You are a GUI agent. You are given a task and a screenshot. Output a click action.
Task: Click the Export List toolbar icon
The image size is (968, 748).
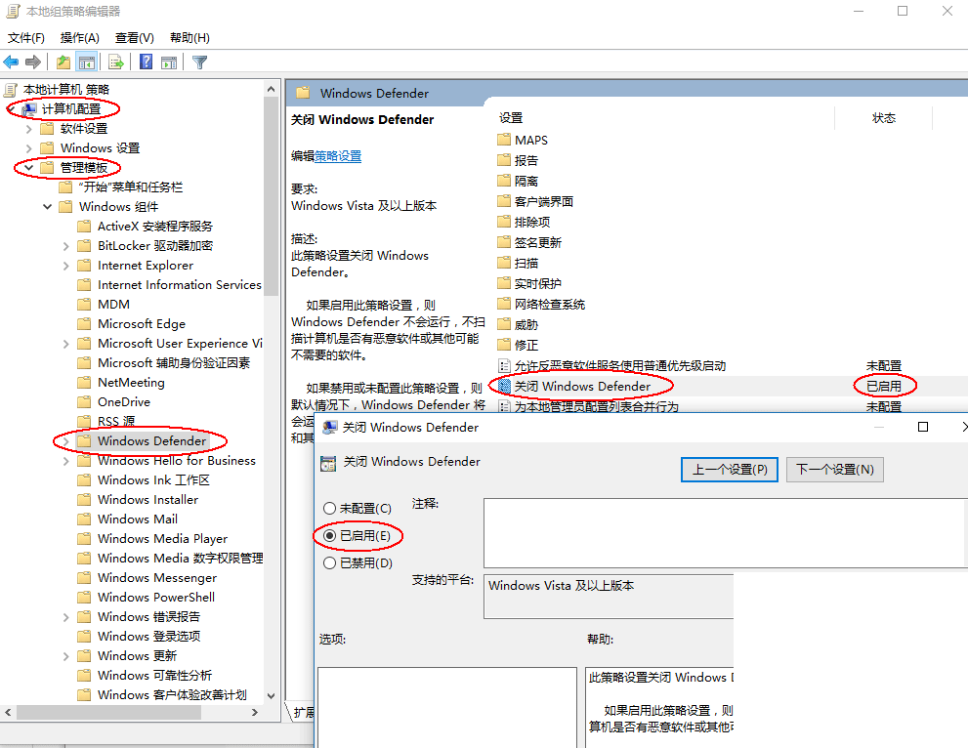116,62
